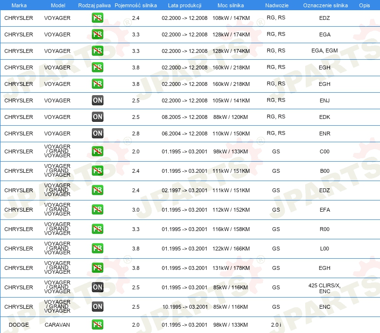The image size is (380, 333).
Task: Click the petrol icon in the DODGE CARAVAN row
Action: coord(97,325)
